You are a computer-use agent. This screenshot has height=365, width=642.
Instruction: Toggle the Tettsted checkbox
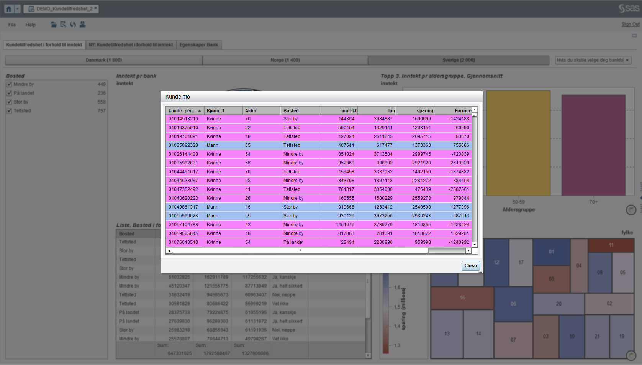coord(9,111)
